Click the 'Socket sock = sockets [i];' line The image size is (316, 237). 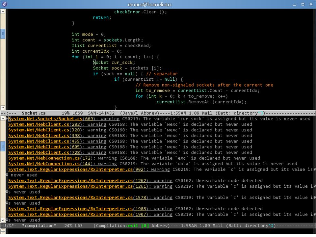click(x=127, y=68)
